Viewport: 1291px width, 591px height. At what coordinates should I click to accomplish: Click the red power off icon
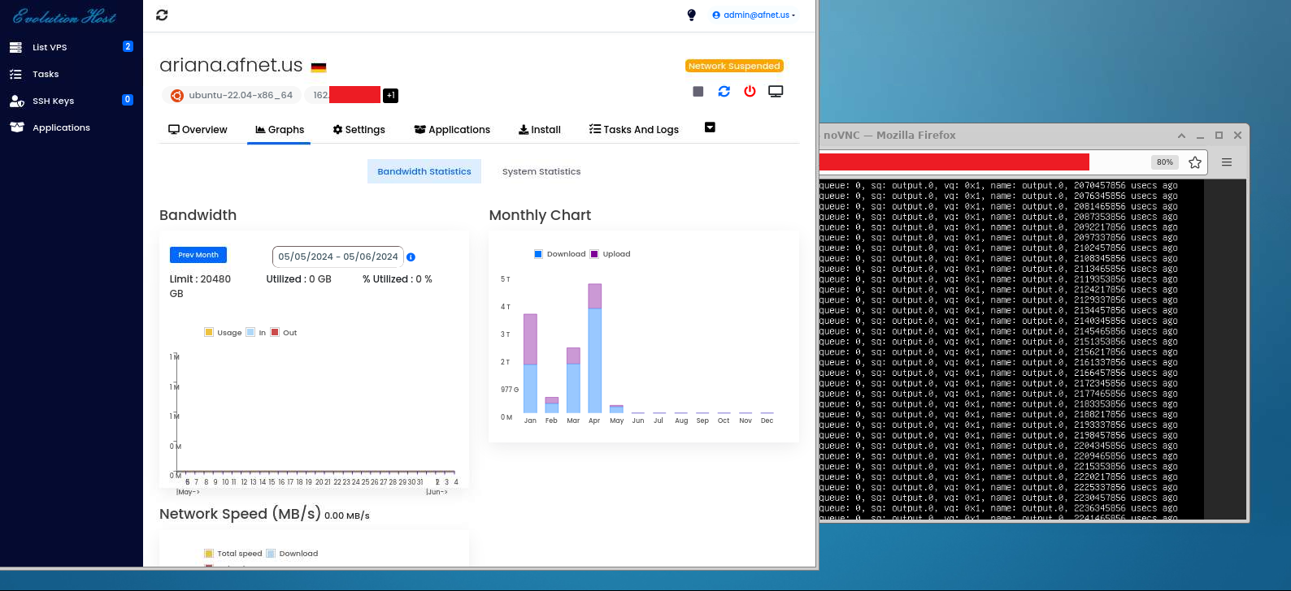750,92
